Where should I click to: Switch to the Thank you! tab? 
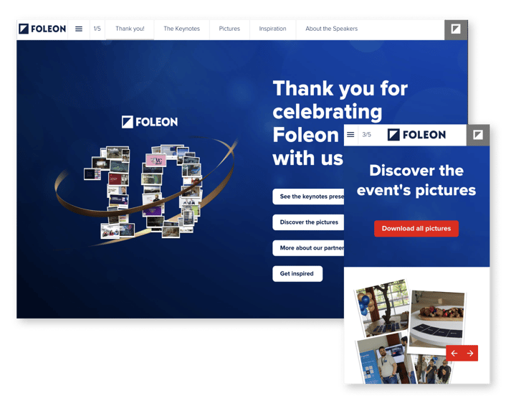pyautogui.click(x=130, y=29)
